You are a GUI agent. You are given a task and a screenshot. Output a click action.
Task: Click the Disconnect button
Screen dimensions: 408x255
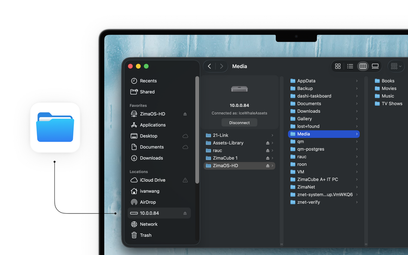[x=239, y=123]
